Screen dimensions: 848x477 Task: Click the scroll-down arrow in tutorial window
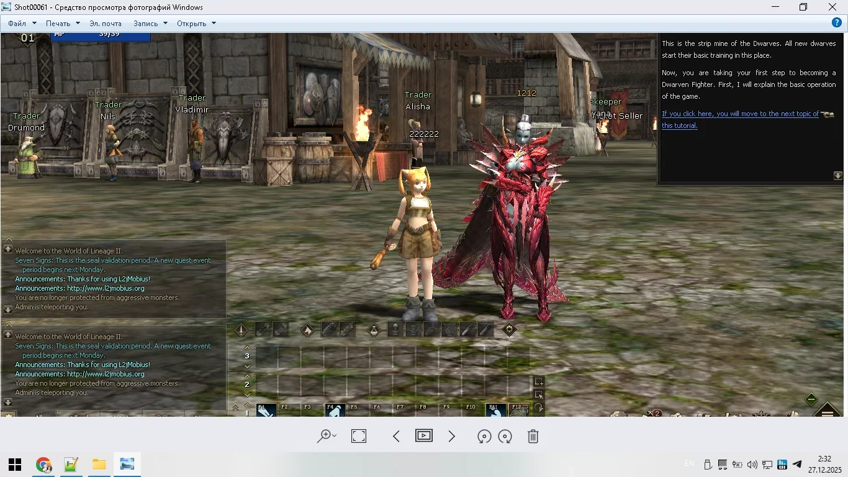837,176
